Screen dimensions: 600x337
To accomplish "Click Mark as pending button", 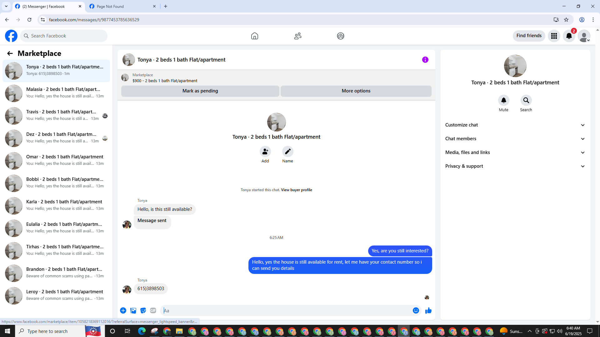I will pos(200,91).
